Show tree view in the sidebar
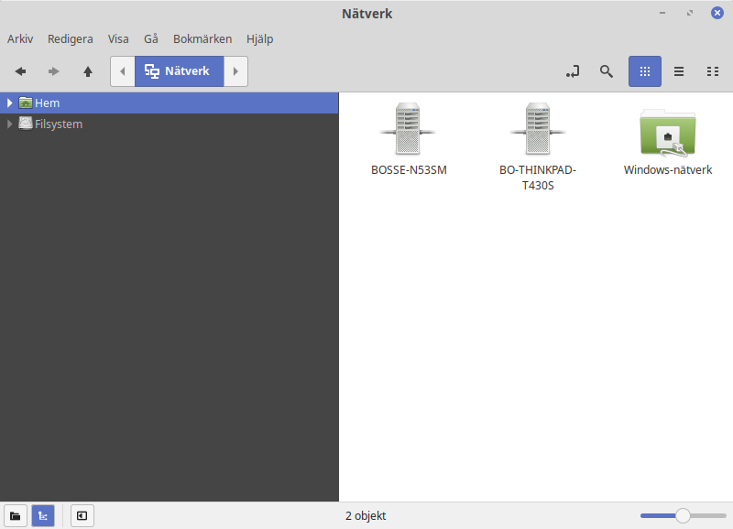This screenshot has width=733, height=529. [x=43, y=516]
